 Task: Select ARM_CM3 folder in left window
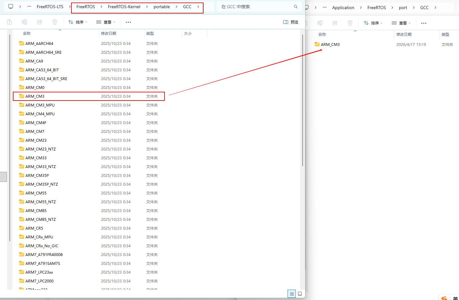tap(35, 96)
